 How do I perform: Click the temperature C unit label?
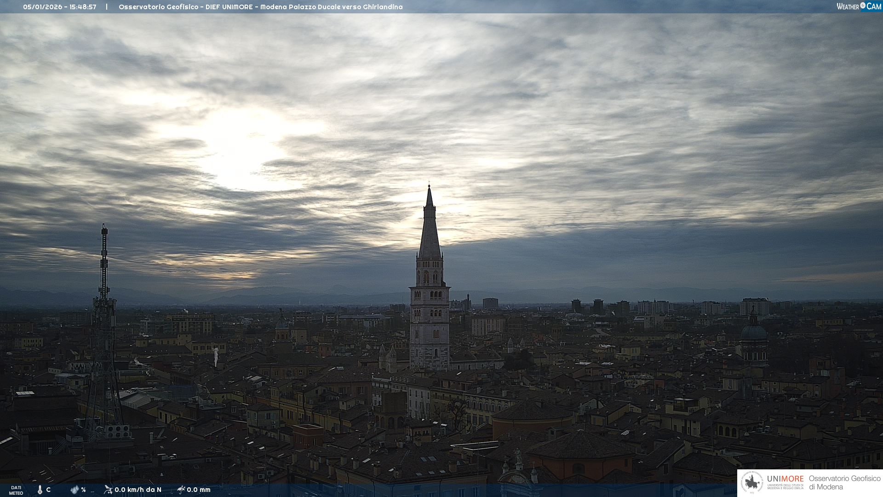pyautogui.click(x=48, y=490)
